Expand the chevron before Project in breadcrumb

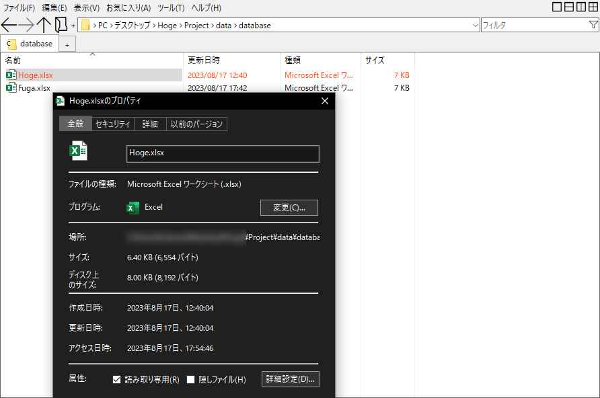tap(181, 26)
